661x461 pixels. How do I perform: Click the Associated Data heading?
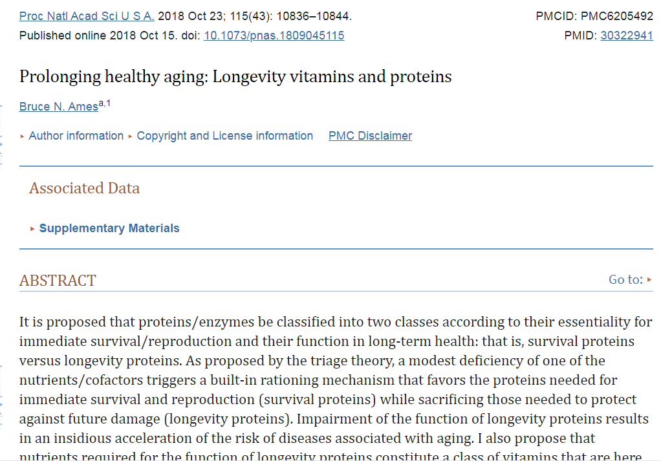click(84, 189)
